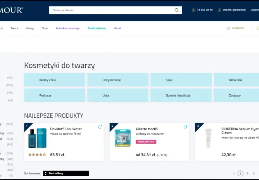Image resolution: width=259 pixels, height=180 pixels.
Task: Open the Ciało menu item
Action: click(45, 28)
